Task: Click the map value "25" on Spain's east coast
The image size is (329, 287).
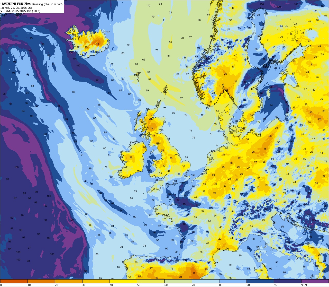Action: [206, 269]
